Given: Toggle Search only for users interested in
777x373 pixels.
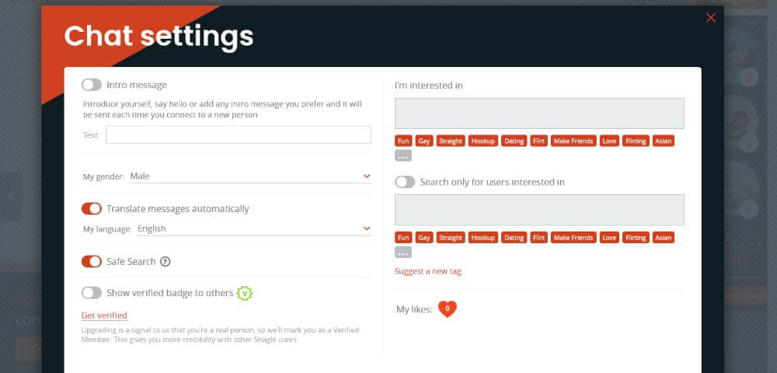Looking at the screenshot, I should 405,182.
